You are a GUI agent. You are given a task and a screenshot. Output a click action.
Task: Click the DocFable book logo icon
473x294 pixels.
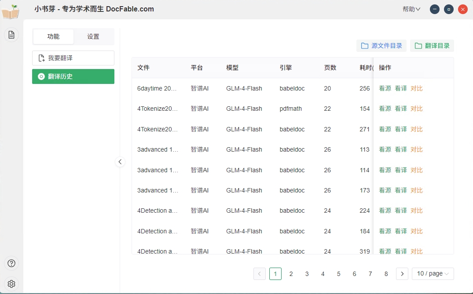click(x=10, y=12)
